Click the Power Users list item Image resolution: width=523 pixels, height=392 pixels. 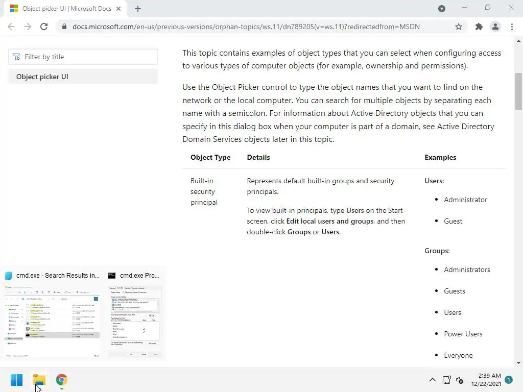(x=463, y=334)
